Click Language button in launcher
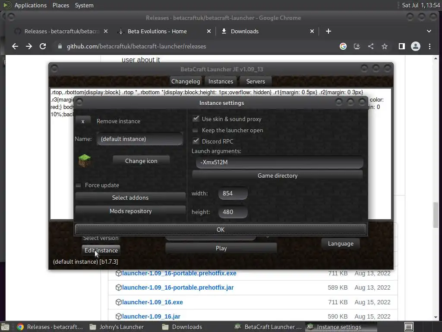This screenshot has width=442, height=332. [341, 244]
